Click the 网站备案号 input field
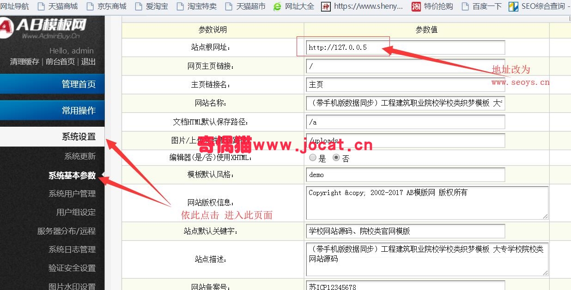 click(405, 286)
